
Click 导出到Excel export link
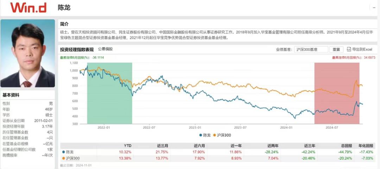362,49
